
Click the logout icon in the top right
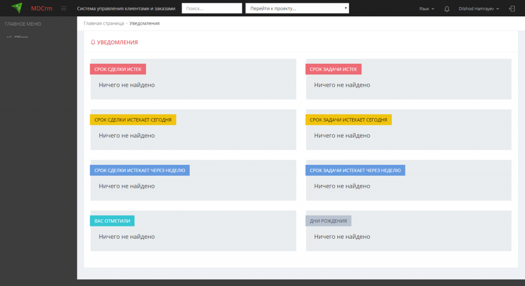pyautogui.click(x=512, y=9)
